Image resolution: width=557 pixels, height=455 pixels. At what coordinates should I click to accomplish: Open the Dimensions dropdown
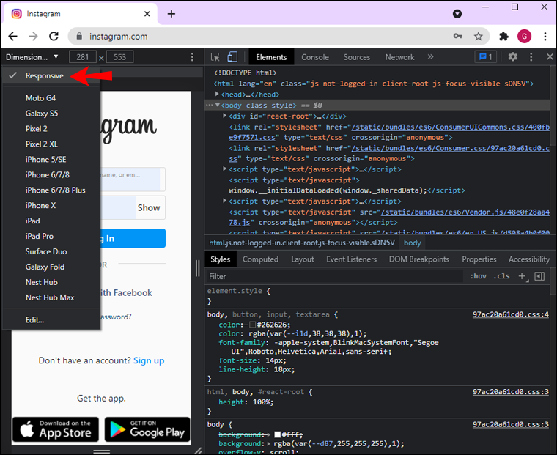point(32,57)
